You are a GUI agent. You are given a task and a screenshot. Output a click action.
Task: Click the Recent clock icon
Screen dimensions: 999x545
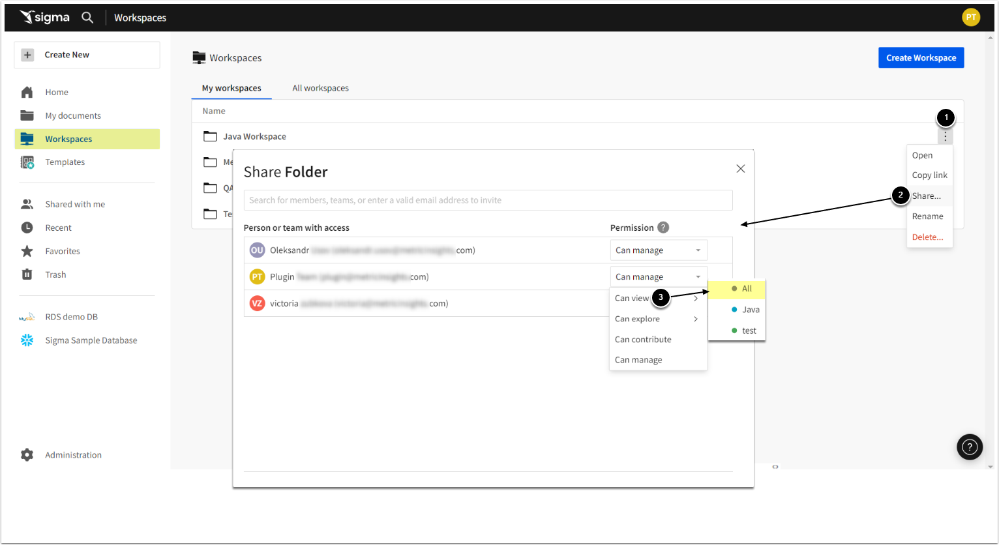coord(27,228)
